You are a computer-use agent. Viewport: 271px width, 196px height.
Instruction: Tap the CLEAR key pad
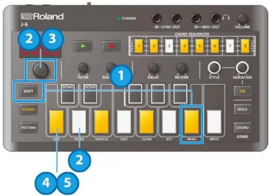147,122
